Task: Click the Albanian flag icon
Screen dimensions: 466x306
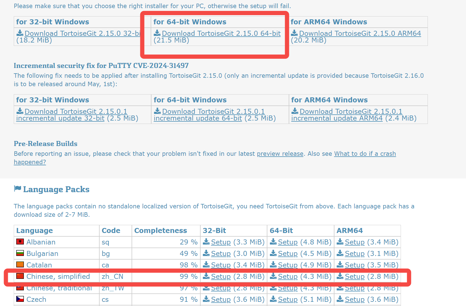Action: point(20,241)
